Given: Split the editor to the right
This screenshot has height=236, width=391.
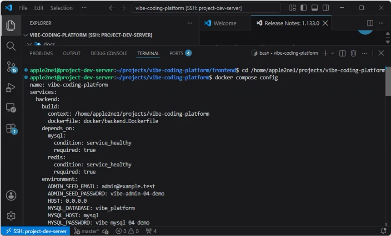Looking at the screenshot, I should tap(370, 23).
